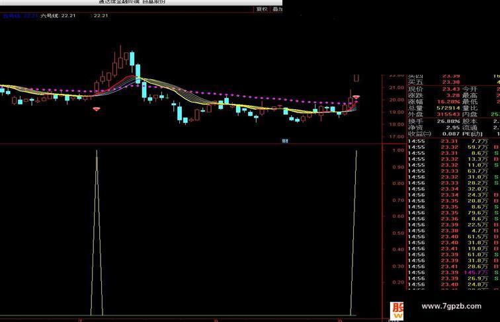
Task: Select the tick row with volume 63.7万
Action: pyautogui.click(x=454, y=171)
